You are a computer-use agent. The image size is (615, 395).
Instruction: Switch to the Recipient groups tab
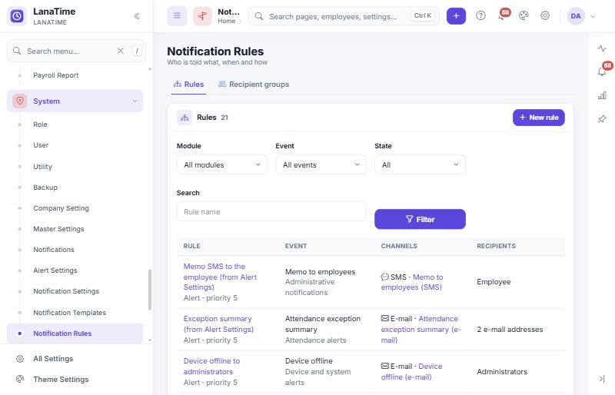[x=254, y=85]
